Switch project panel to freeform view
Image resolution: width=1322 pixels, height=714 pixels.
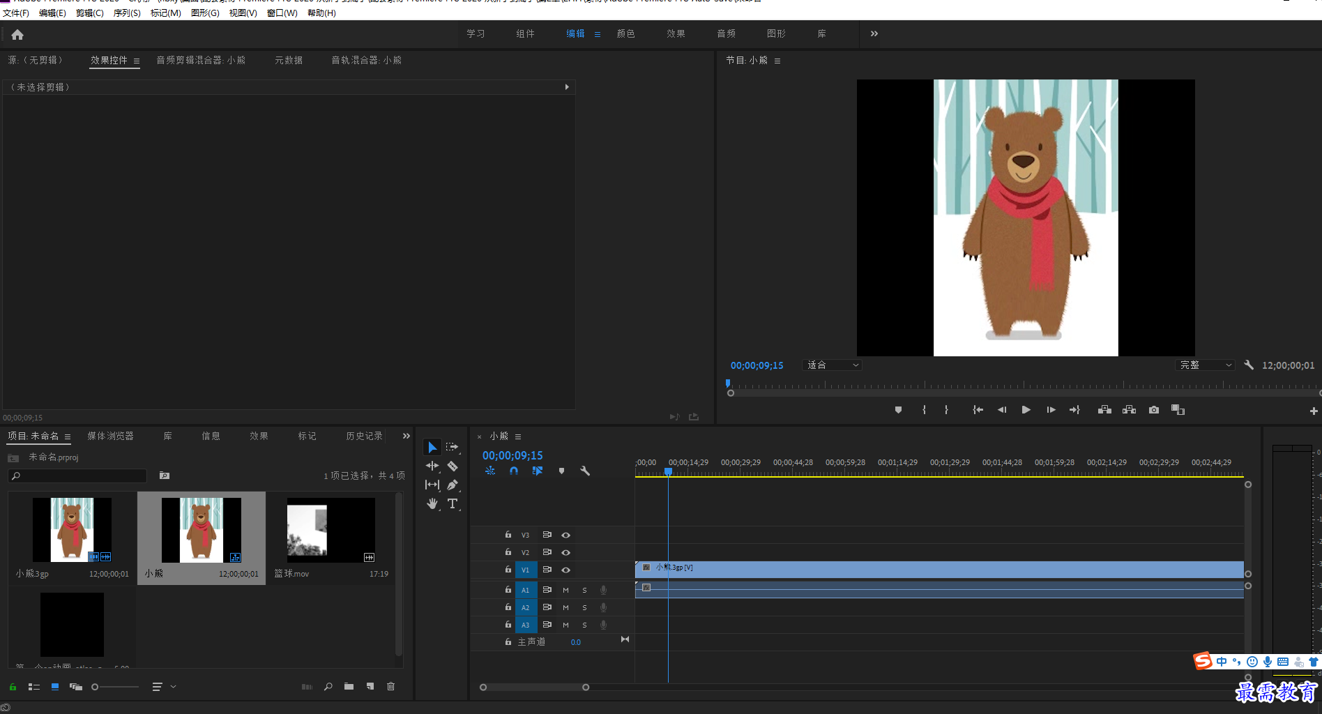76,687
